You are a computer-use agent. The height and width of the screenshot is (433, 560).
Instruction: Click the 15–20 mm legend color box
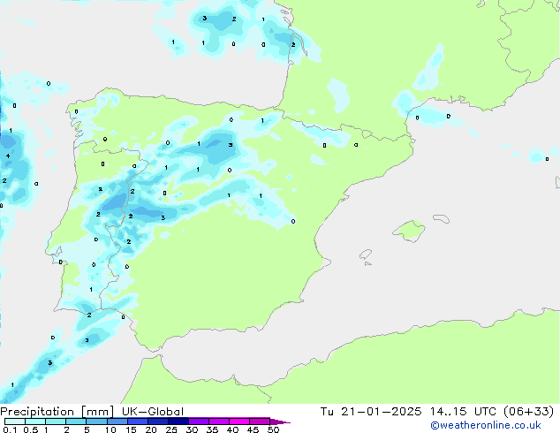pyautogui.click(x=137, y=422)
